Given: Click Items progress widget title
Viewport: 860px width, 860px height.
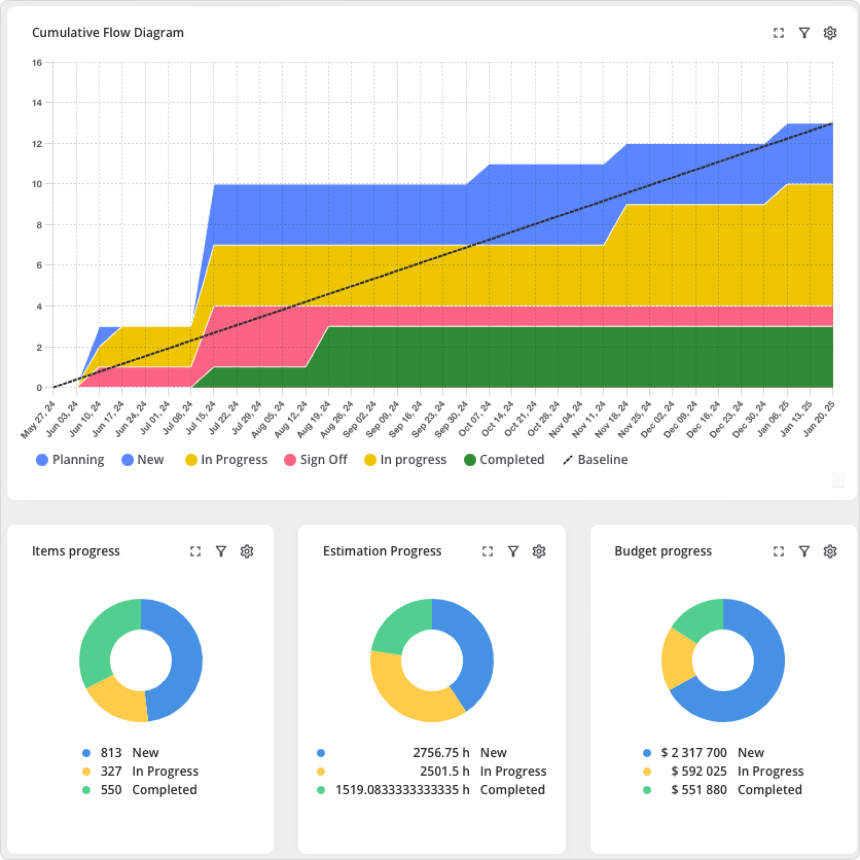Looking at the screenshot, I should click(76, 551).
